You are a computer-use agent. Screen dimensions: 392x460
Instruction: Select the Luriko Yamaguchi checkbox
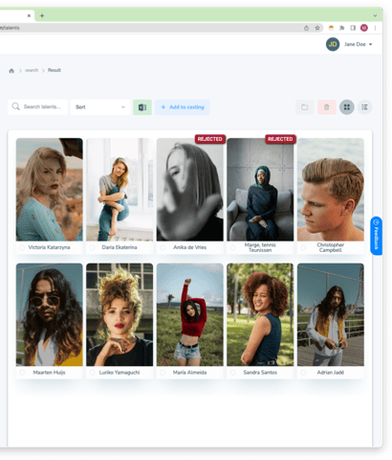coord(92,373)
